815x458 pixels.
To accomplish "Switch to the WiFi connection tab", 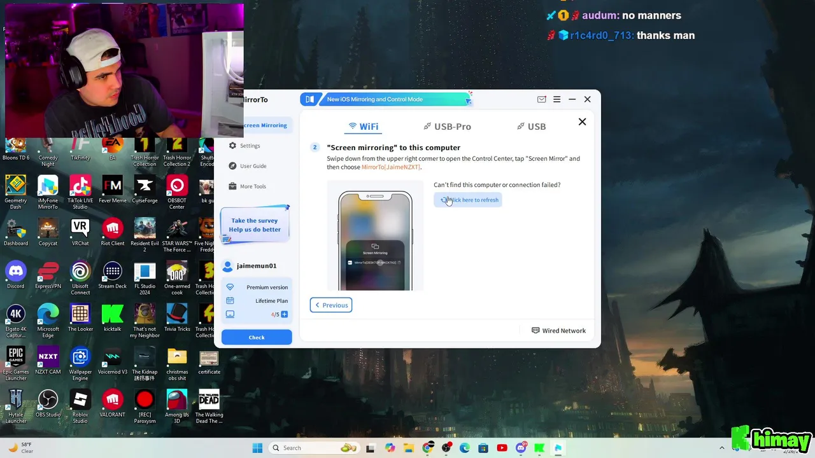I will pyautogui.click(x=363, y=127).
